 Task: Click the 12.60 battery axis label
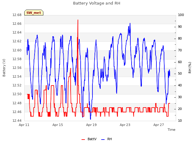[x=17, y=50]
